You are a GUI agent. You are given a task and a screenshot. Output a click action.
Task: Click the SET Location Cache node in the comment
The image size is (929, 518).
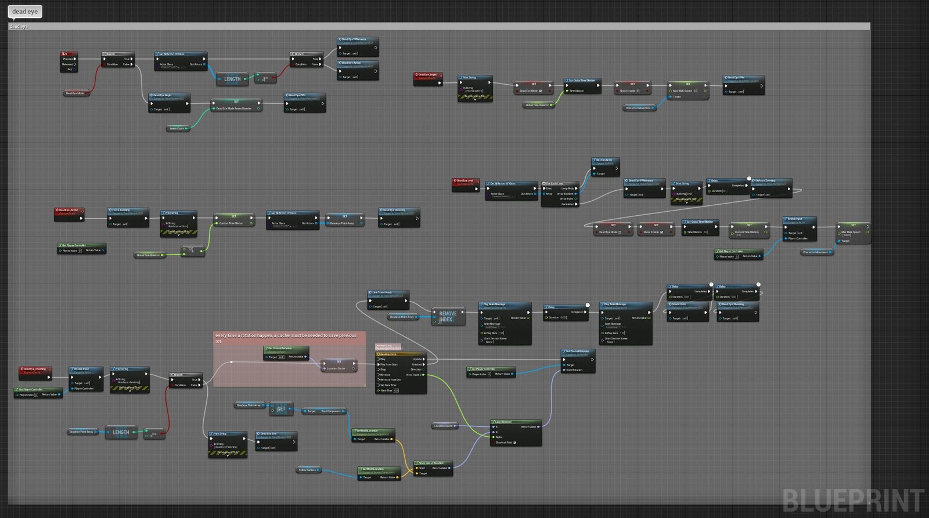339,365
